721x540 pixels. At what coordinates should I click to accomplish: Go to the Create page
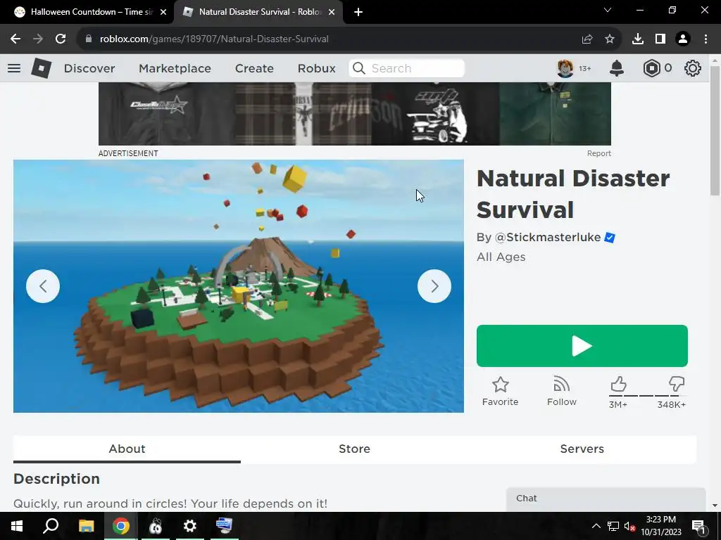254,68
